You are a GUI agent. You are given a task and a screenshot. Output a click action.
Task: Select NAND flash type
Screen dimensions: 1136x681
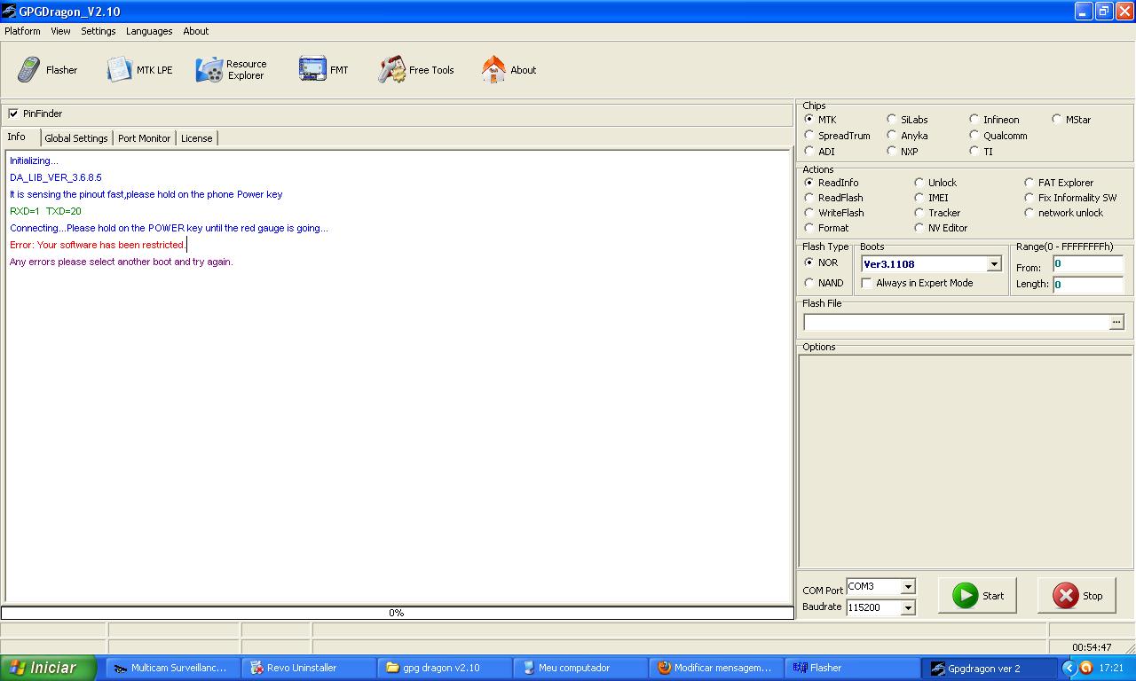coord(809,283)
